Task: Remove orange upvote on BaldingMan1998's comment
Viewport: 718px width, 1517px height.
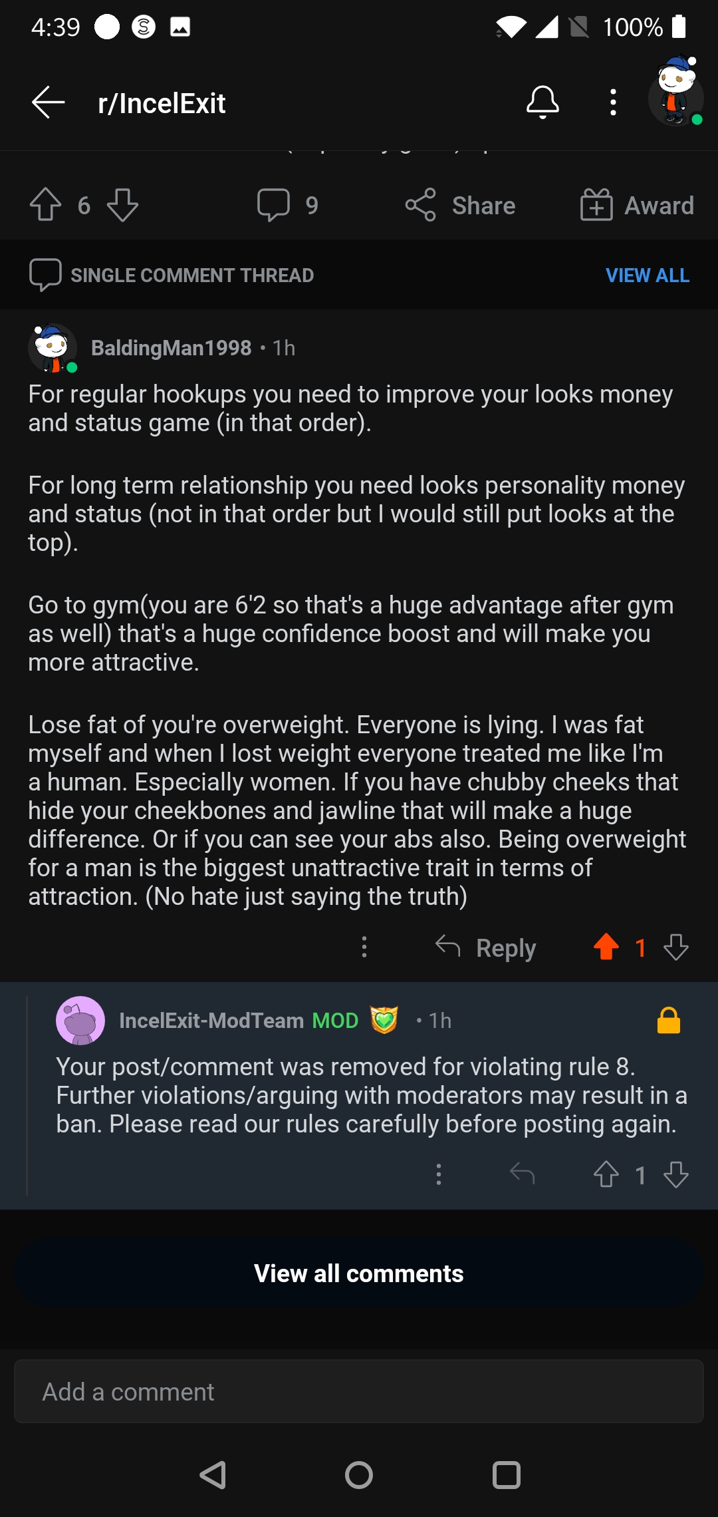Action: [606, 947]
